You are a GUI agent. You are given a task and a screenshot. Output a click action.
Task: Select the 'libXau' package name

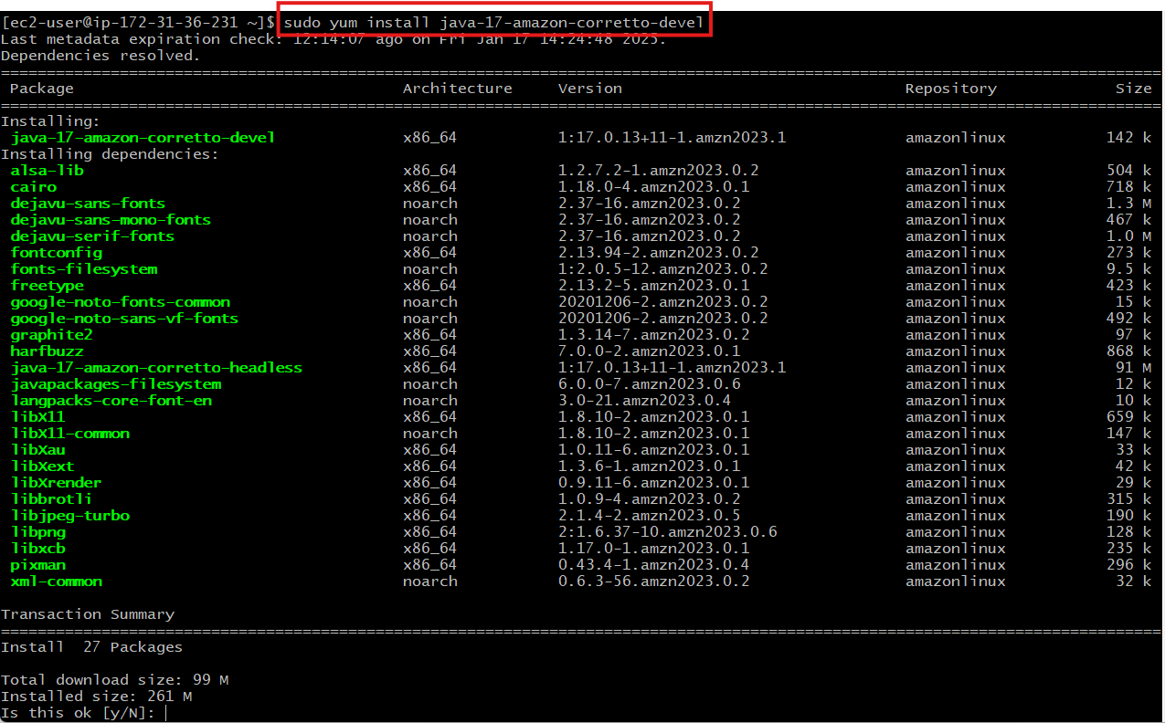coord(37,450)
